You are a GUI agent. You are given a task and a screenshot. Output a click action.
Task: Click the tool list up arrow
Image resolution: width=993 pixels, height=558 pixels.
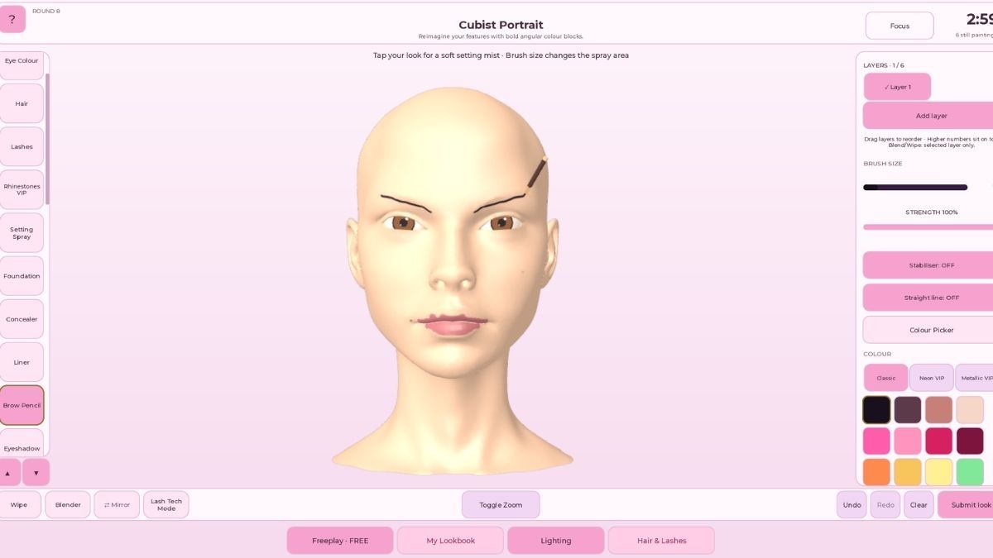8,473
